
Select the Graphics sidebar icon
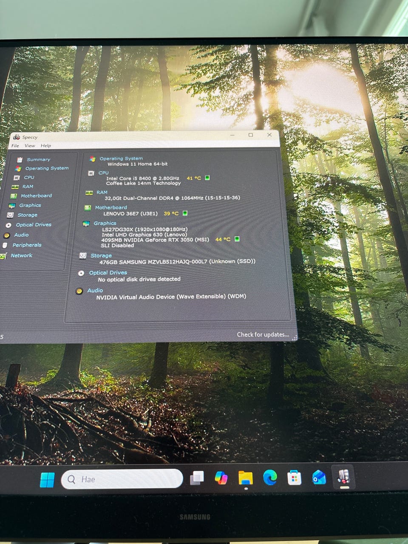[11, 206]
